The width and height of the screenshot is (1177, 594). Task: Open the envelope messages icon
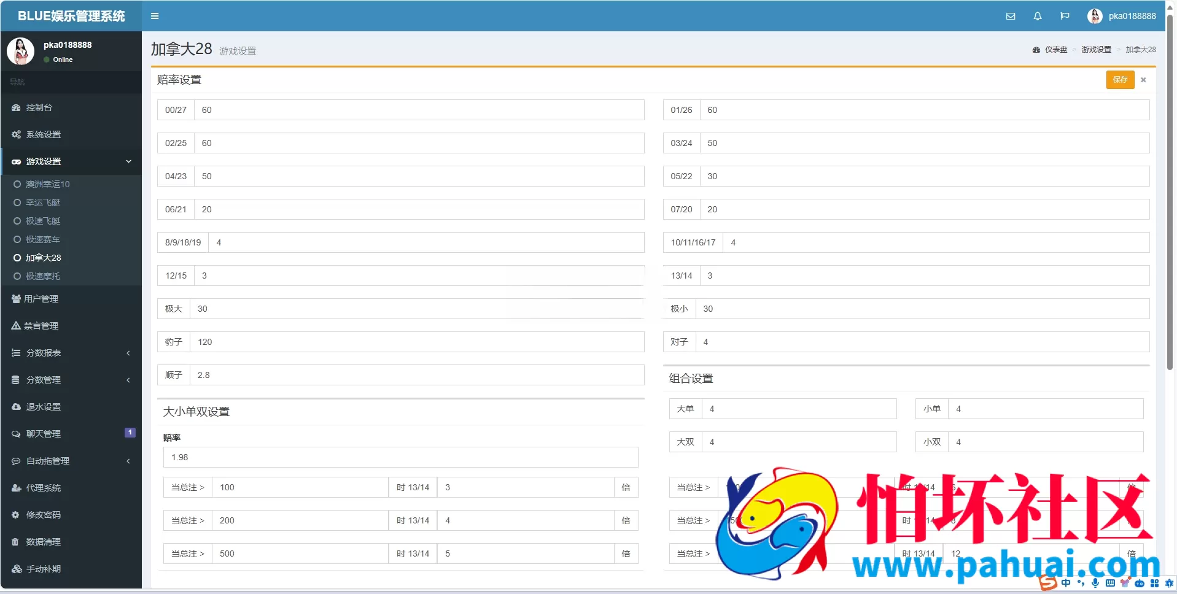(1011, 16)
